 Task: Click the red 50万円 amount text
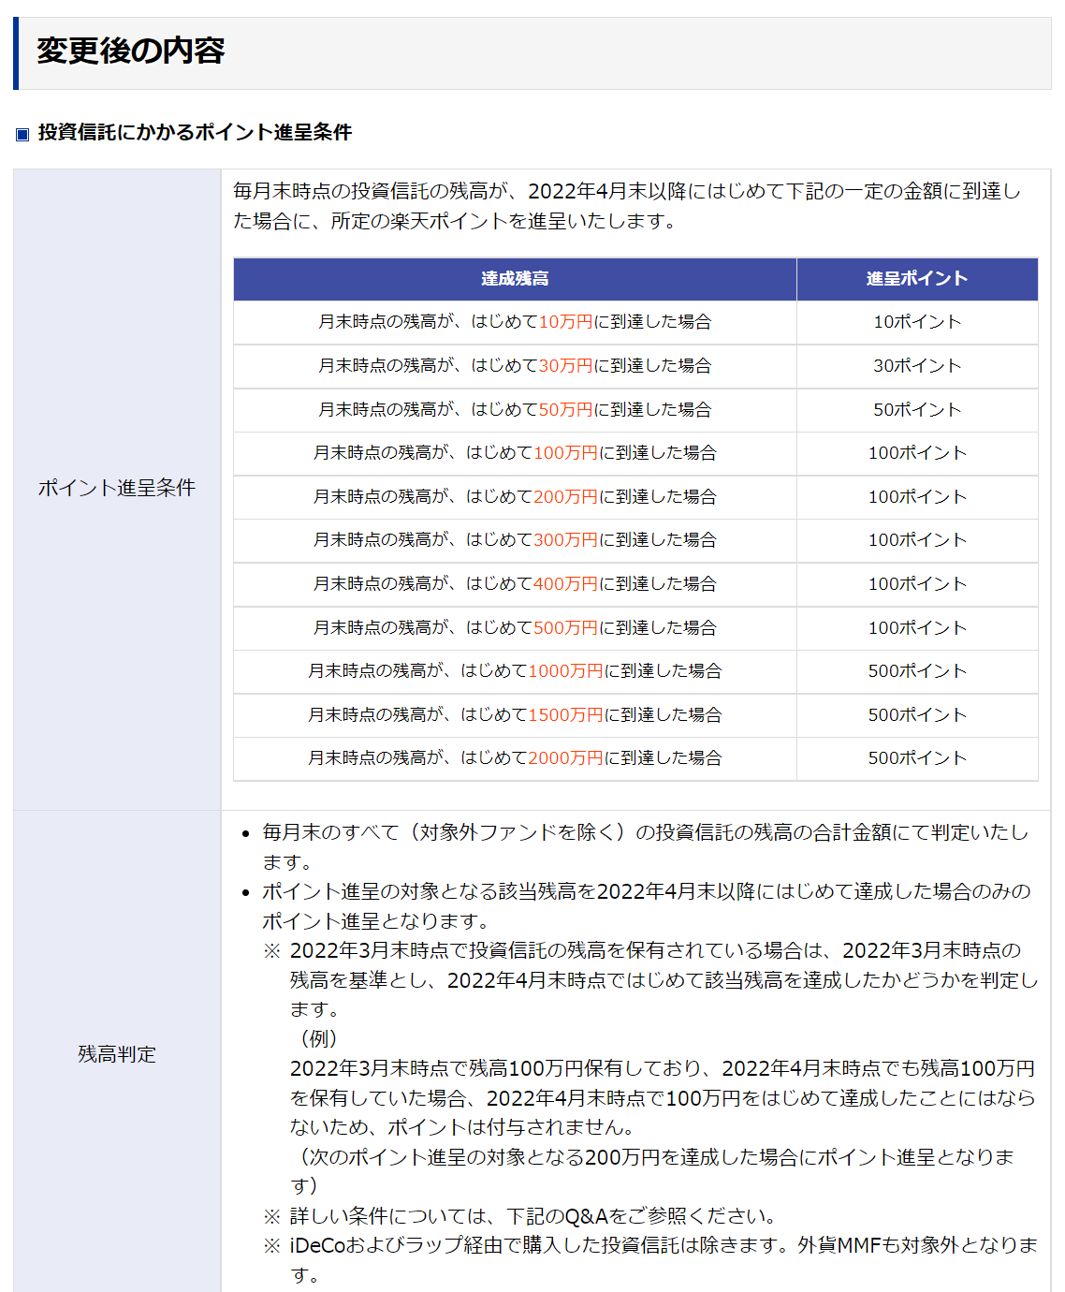(565, 410)
